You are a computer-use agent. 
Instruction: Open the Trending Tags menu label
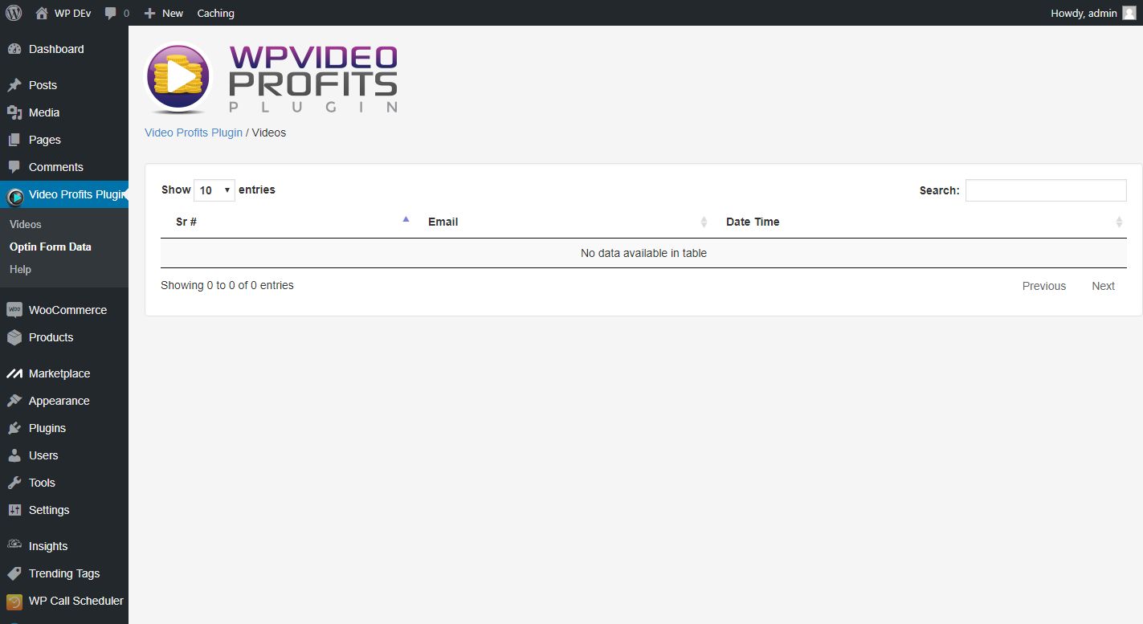coord(64,573)
